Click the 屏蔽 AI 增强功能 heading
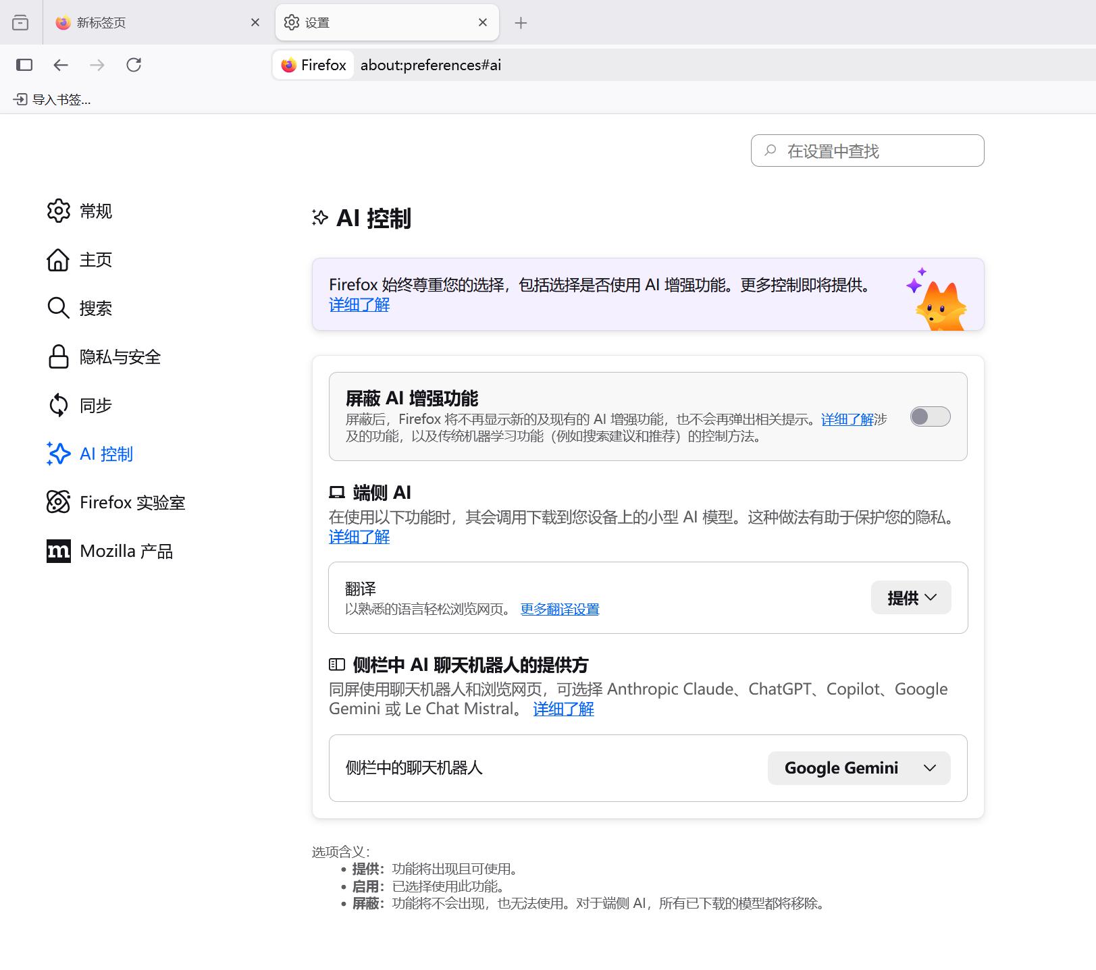Screen dimensions: 1096x970 412,398
